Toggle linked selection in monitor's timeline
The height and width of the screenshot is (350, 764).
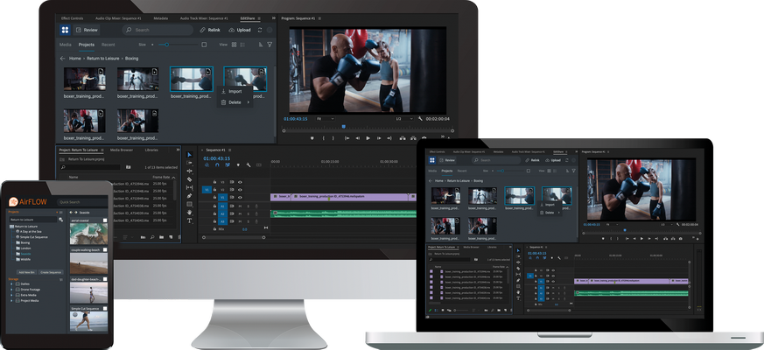228,164
